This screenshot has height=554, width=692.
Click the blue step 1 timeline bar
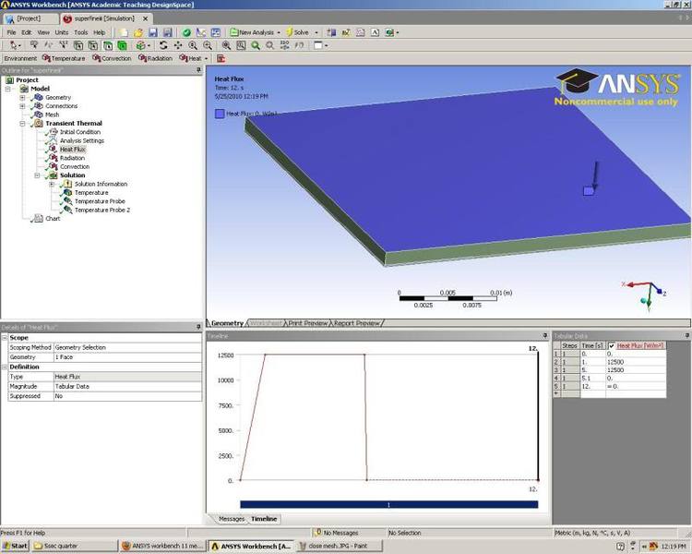click(x=388, y=504)
